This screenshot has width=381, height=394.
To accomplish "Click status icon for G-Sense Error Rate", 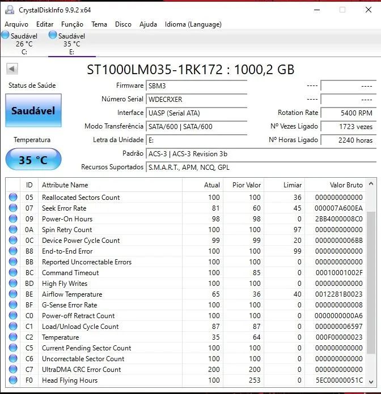I will (13, 305).
